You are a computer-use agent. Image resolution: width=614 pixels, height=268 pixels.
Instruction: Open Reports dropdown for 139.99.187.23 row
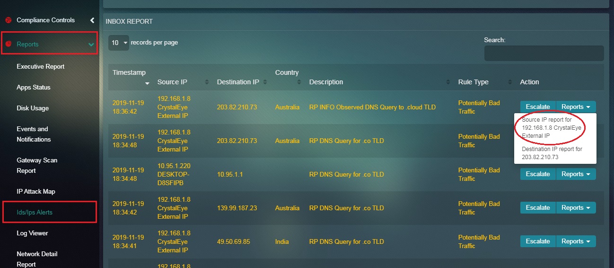tap(576, 208)
